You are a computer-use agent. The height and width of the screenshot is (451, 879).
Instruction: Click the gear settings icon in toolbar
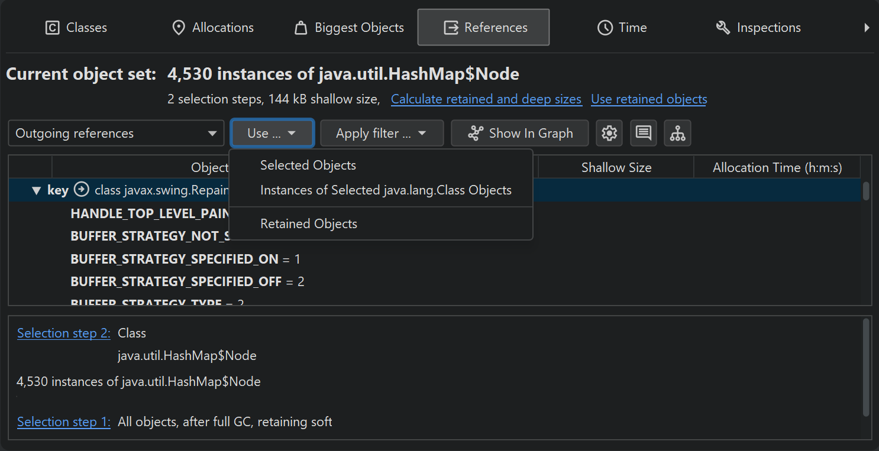609,134
